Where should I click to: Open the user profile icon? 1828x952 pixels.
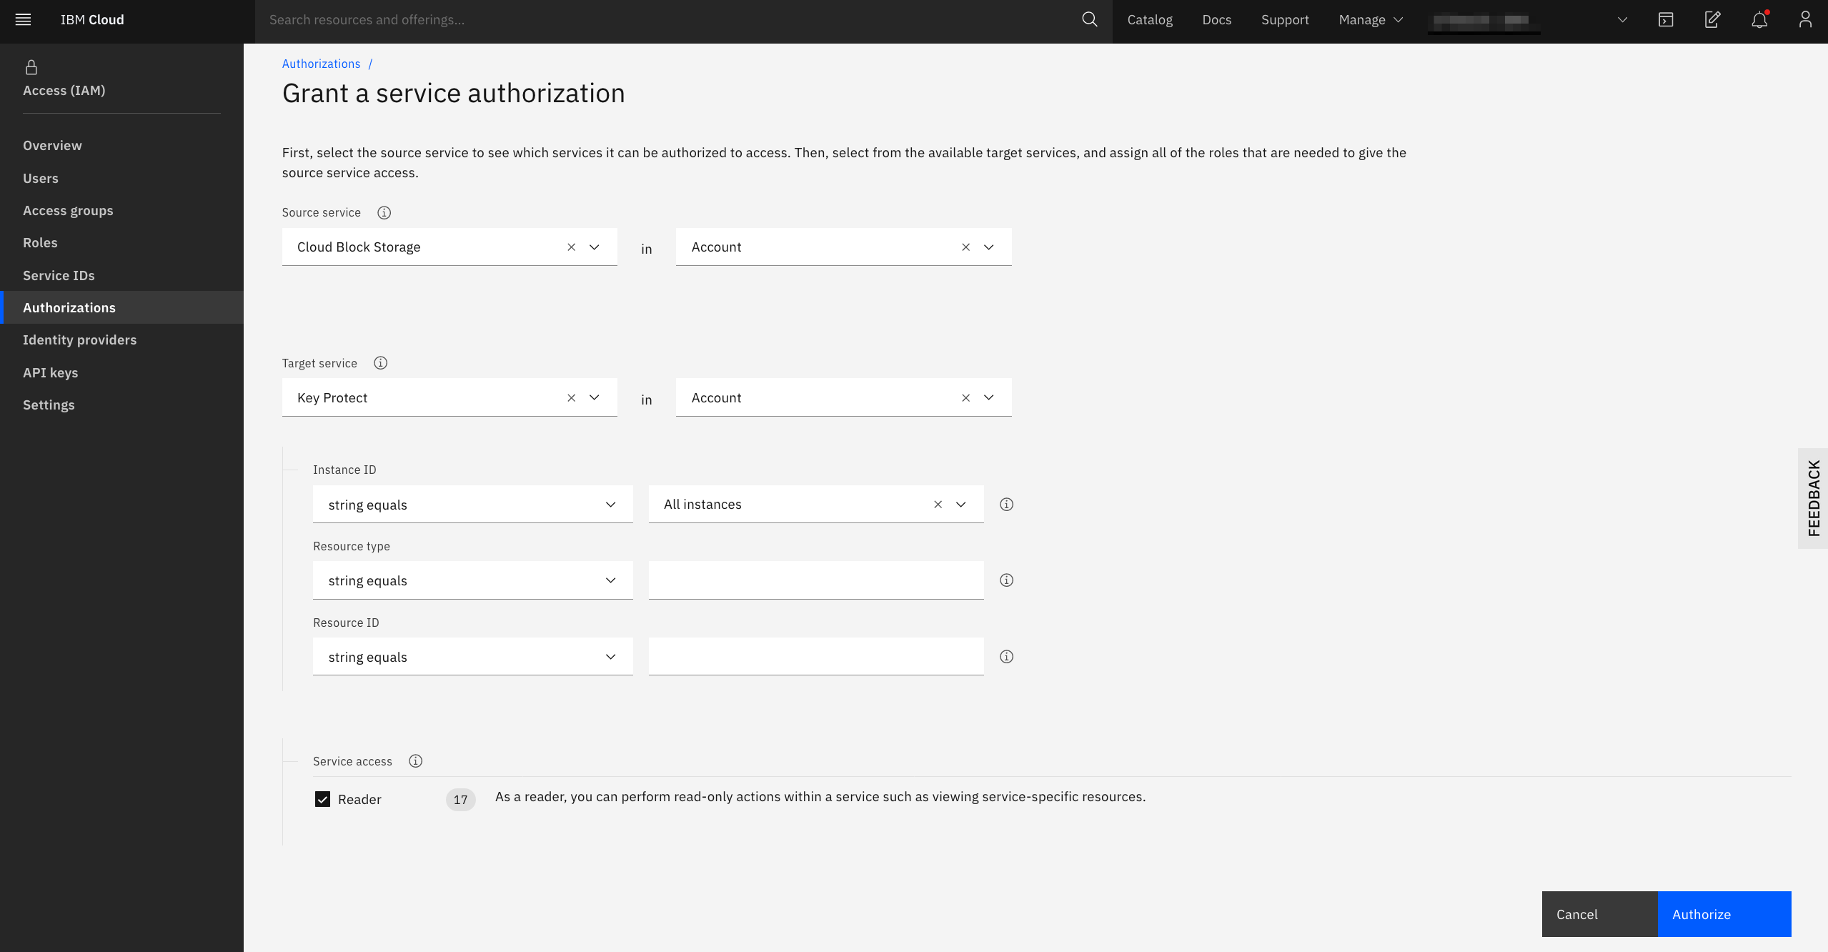point(1805,20)
